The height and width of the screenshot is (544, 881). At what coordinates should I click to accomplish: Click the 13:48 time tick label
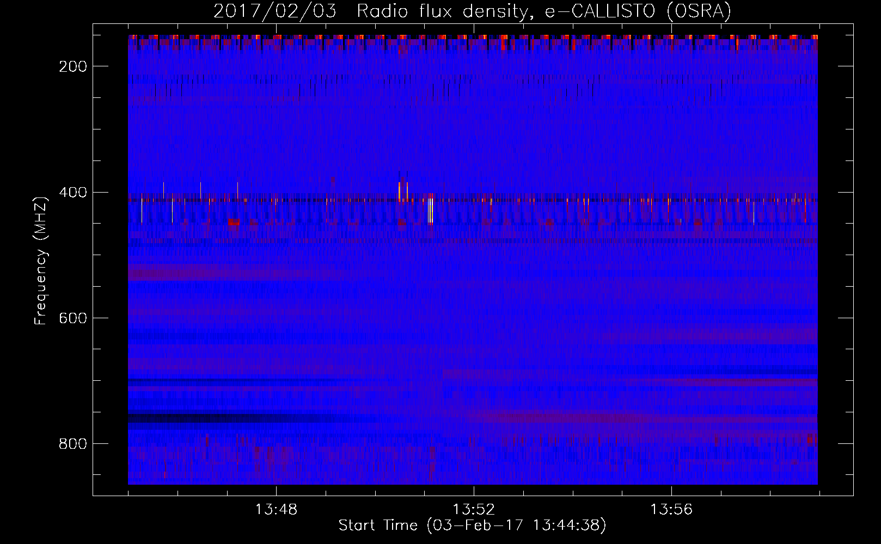(276, 510)
